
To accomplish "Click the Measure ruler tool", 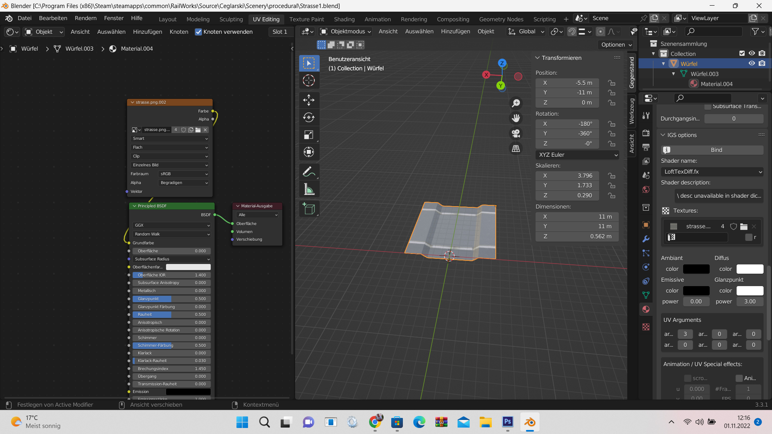I will tap(309, 189).
